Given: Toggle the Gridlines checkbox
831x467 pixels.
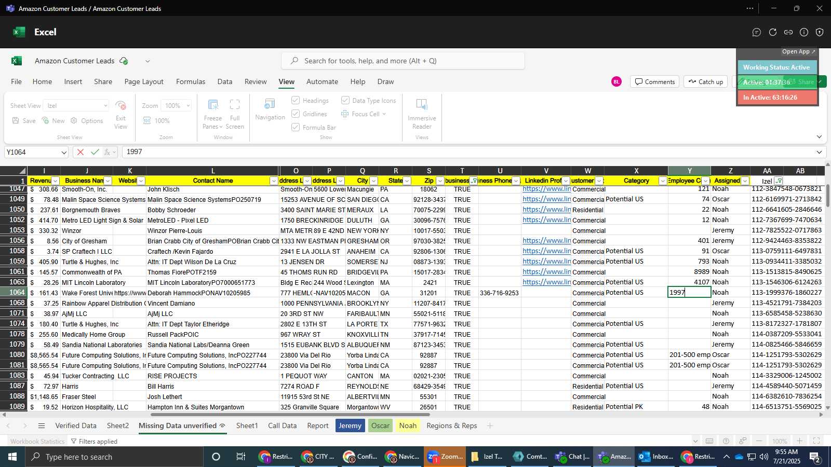Looking at the screenshot, I should [296, 114].
